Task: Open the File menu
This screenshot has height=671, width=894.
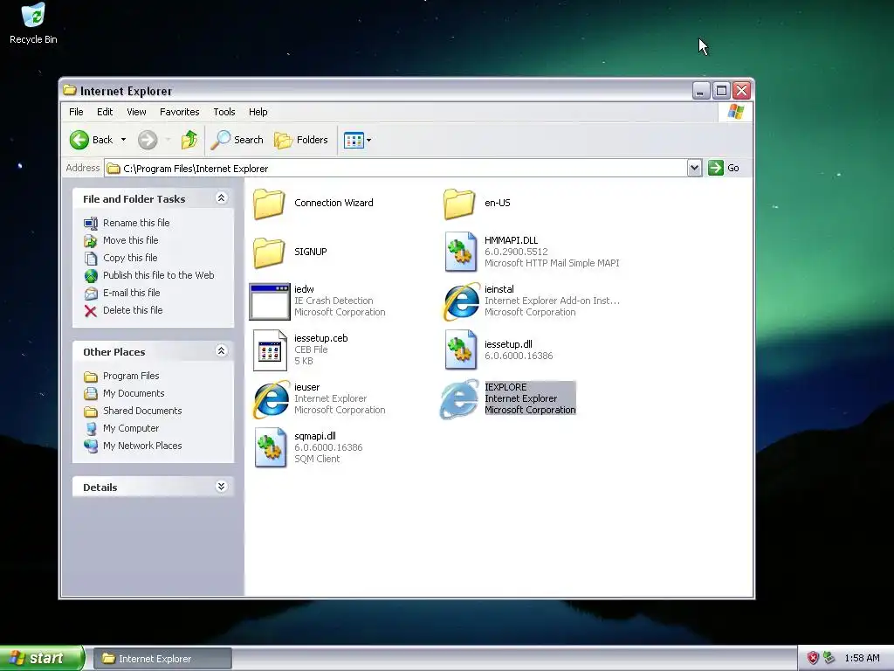Action: tap(76, 112)
